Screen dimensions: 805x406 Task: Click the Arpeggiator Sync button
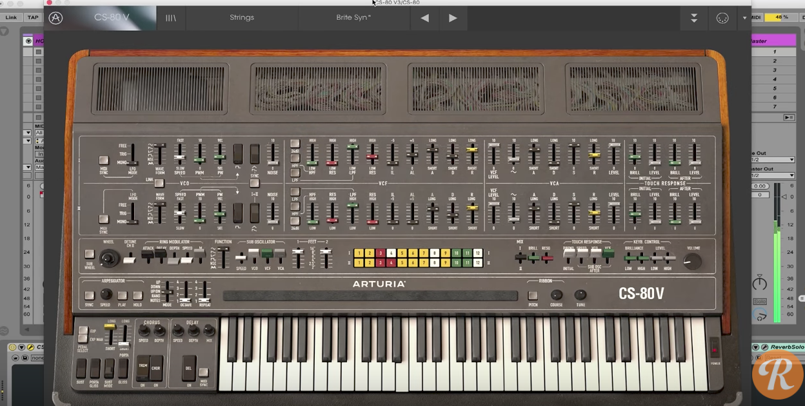[90, 296]
